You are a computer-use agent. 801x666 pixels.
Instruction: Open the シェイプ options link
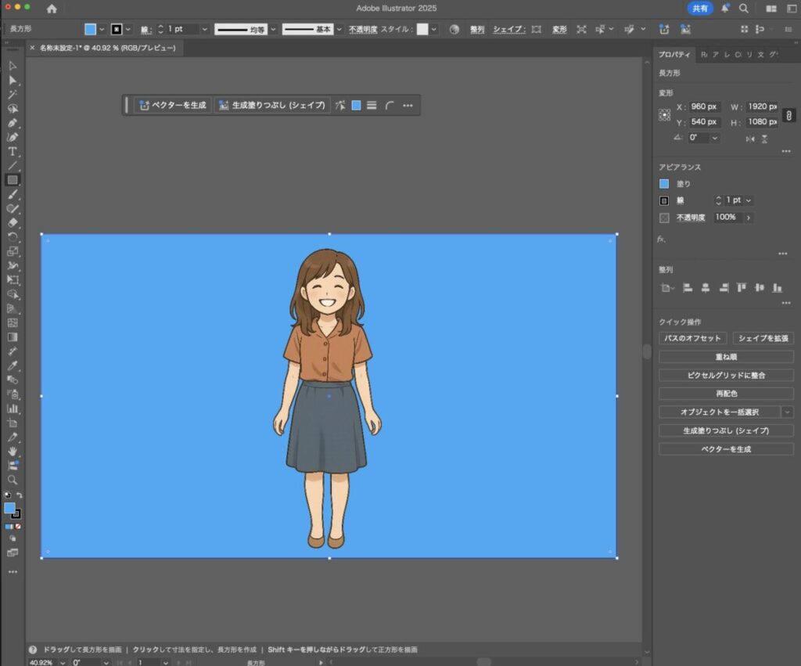click(x=508, y=30)
